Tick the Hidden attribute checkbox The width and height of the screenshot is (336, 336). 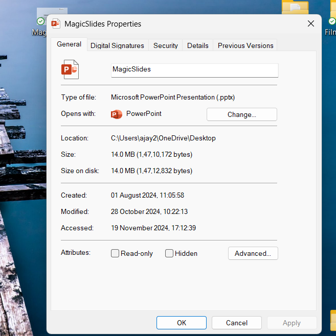click(x=169, y=253)
